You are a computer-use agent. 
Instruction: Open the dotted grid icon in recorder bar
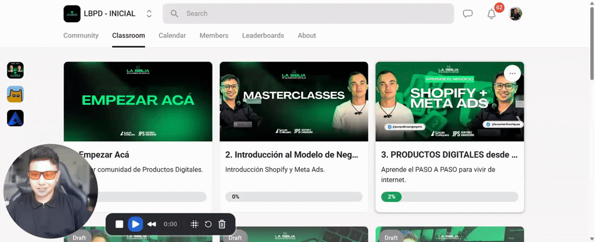[194, 224]
